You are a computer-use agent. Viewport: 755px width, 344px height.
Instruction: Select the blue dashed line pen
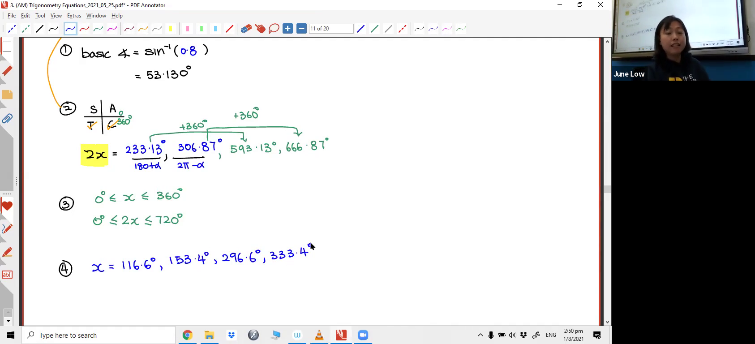12,29
